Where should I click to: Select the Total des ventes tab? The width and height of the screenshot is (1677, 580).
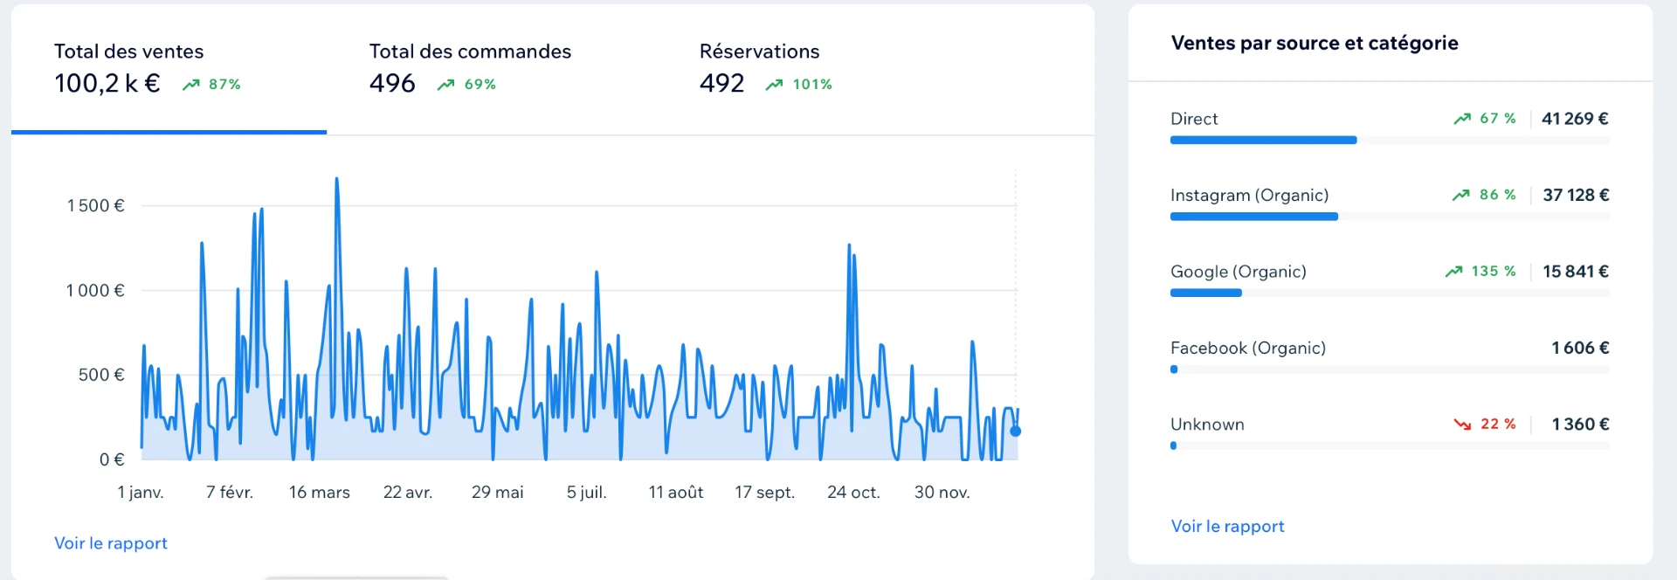pos(169,70)
